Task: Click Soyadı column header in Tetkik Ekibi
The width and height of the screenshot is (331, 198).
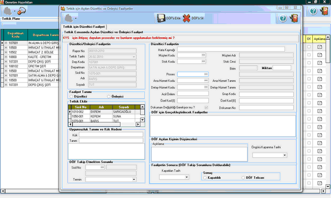Action: coord(124,107)
